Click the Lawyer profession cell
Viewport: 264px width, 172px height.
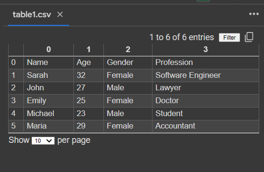click(x=205, y=88)
